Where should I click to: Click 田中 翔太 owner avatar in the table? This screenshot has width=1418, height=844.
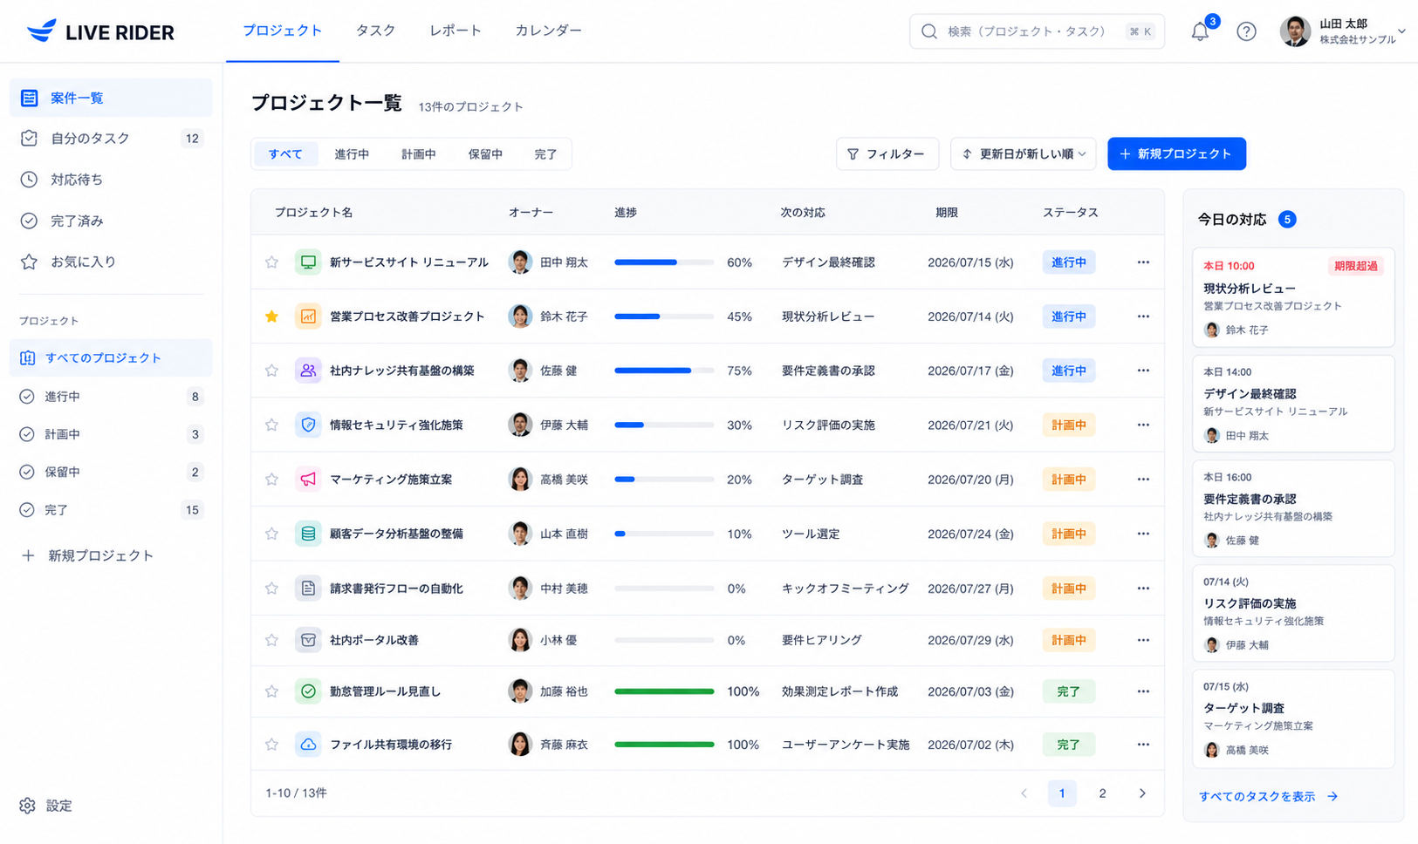(x=520, y=262)
